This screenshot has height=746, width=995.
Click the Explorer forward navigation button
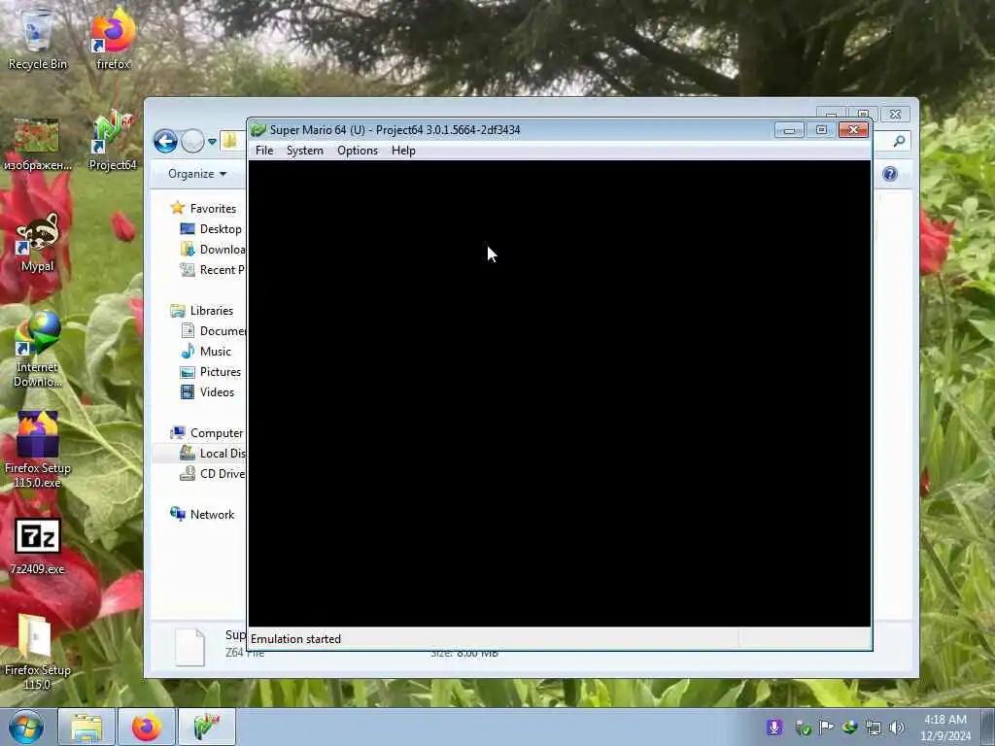pos(192,141)
